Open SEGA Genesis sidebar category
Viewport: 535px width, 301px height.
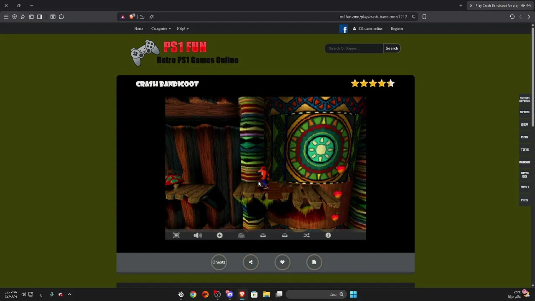pos(525,99)
